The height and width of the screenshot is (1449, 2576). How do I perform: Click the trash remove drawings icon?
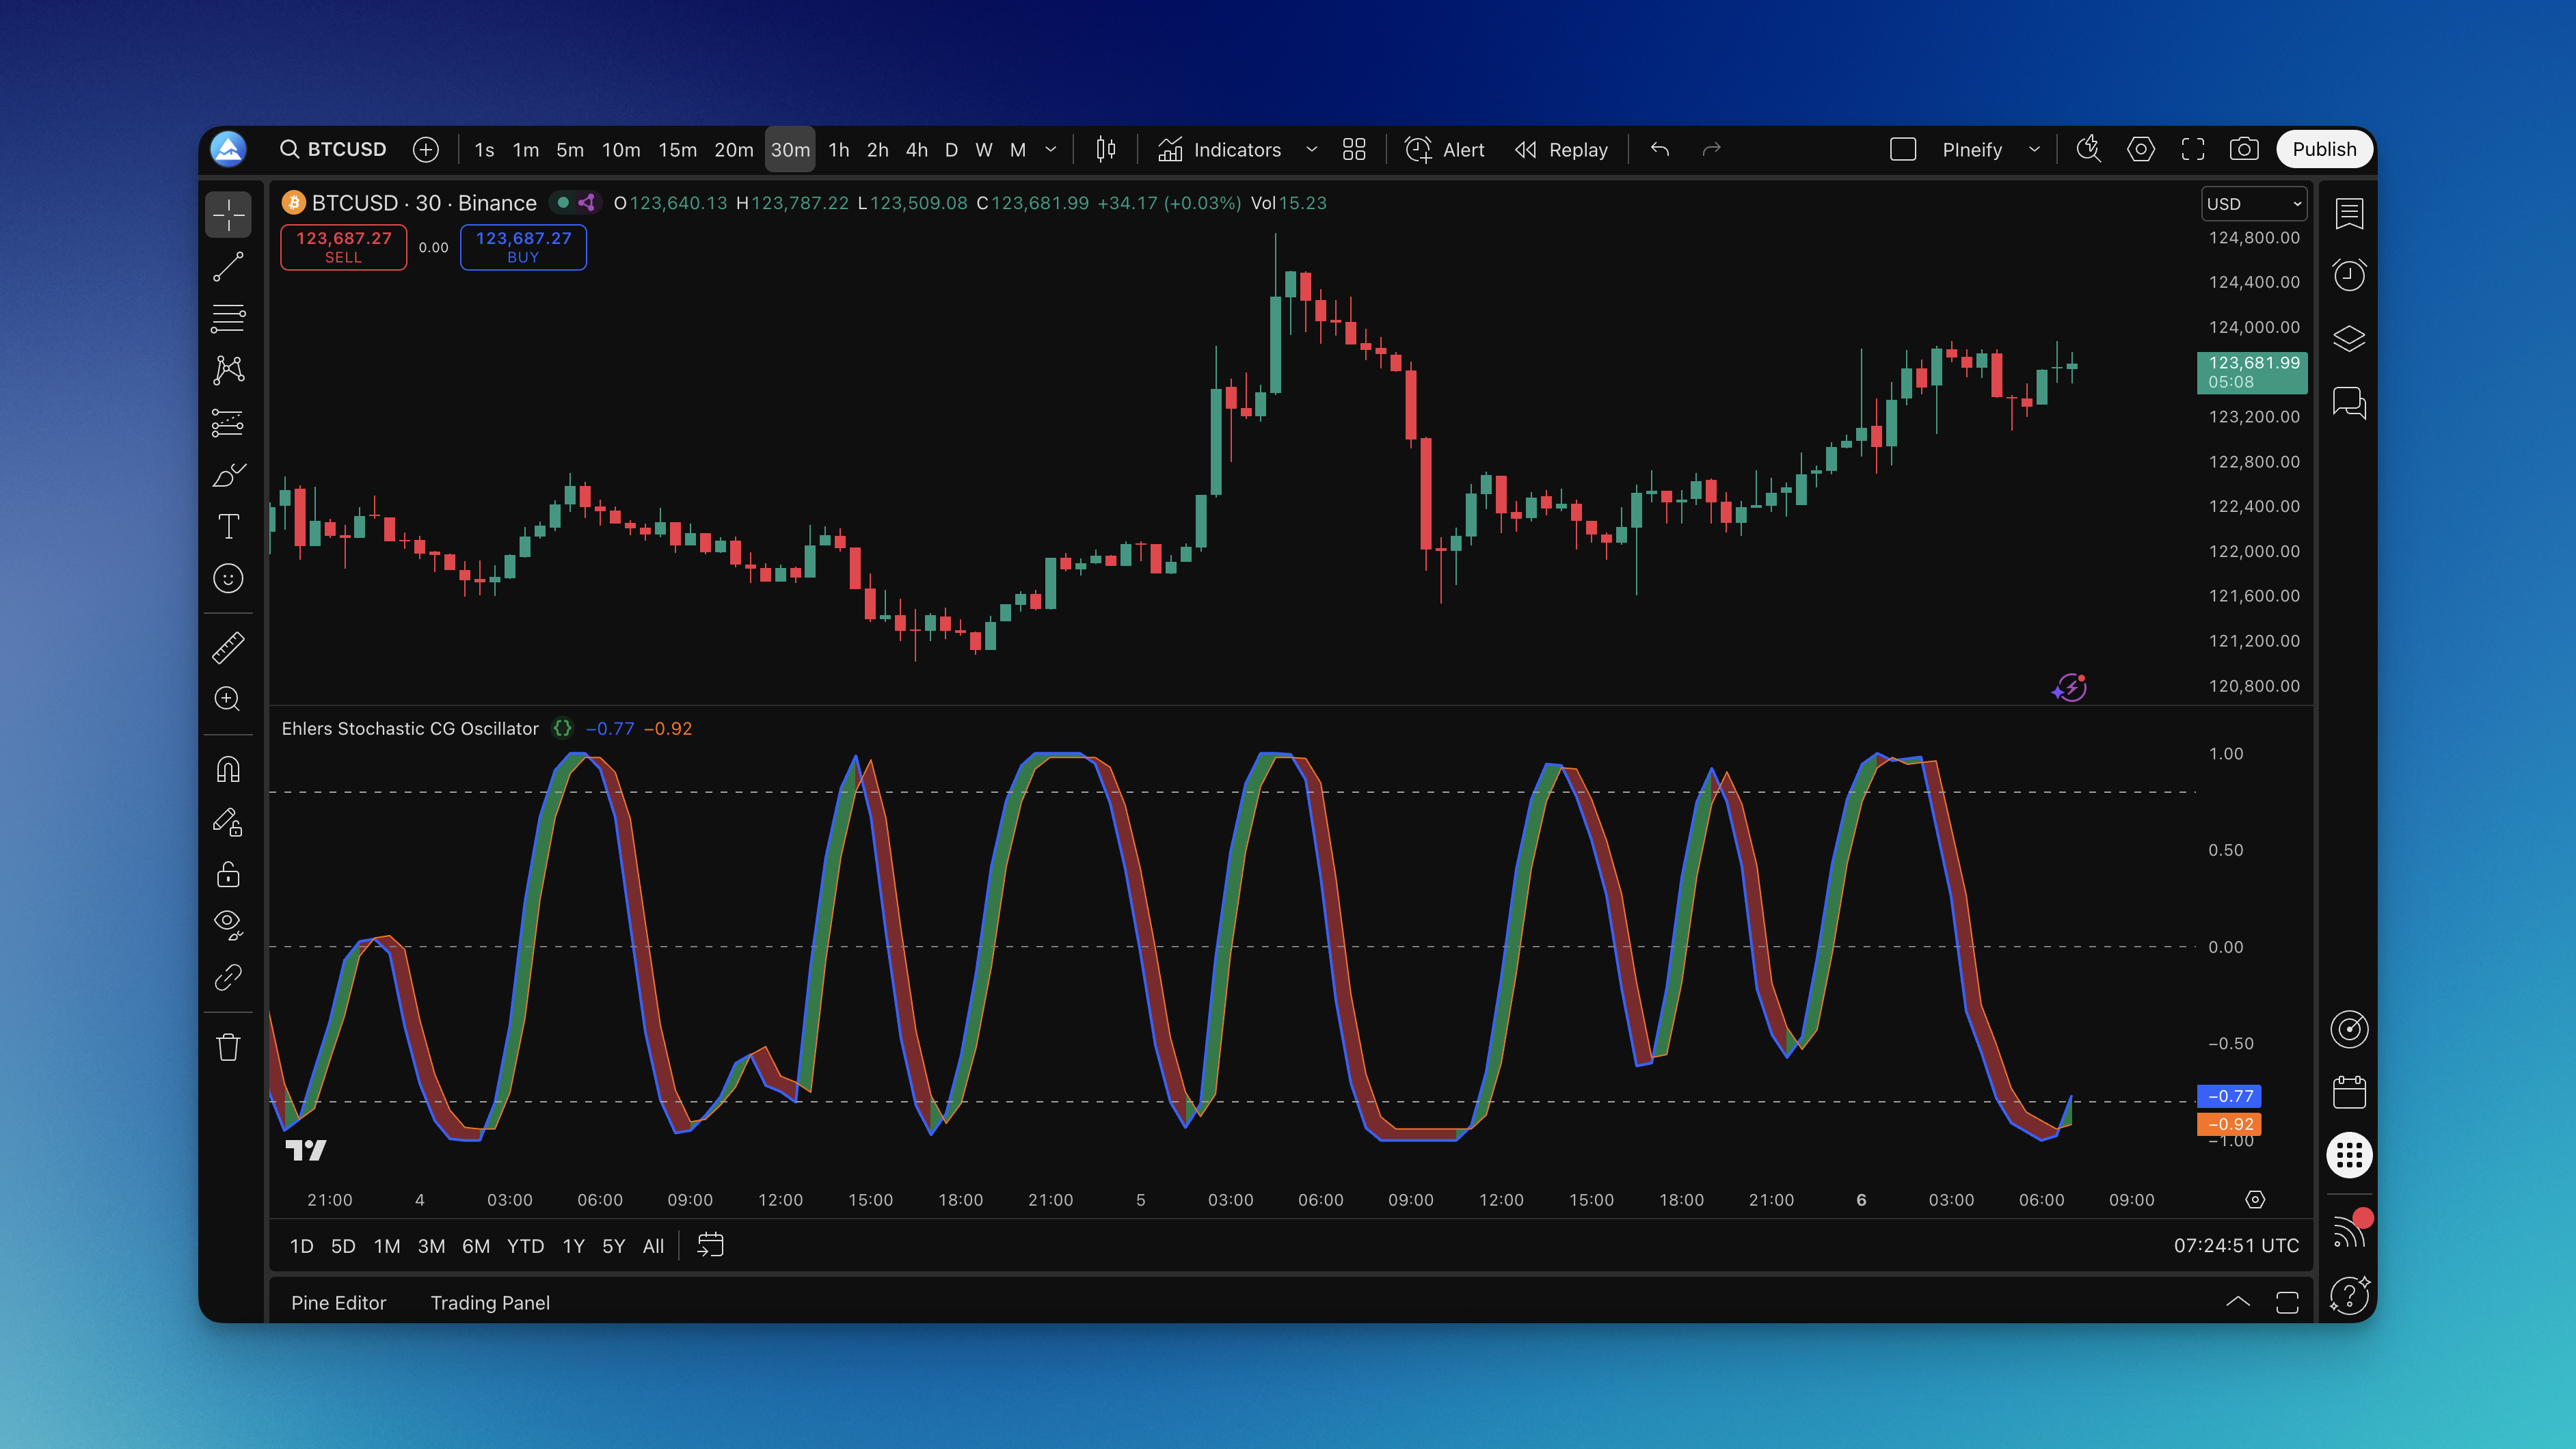tap(228, 1047)
